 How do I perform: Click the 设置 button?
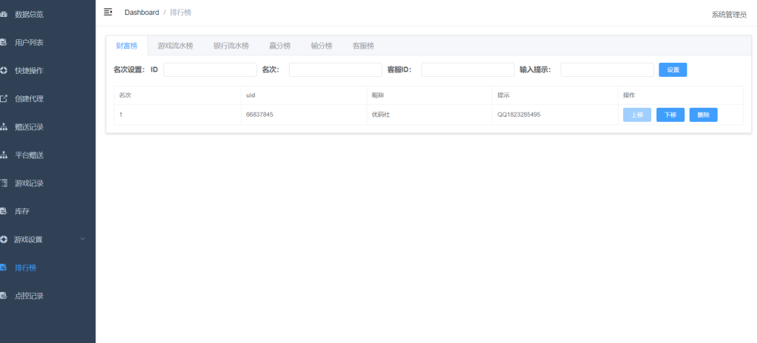(673, 69)
